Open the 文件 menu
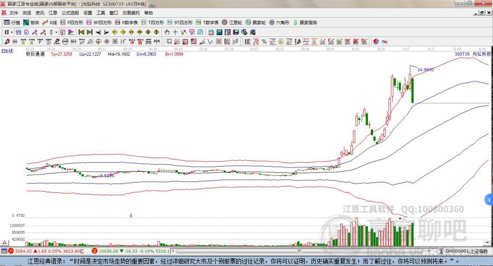This screenshot has height=266, width=493. [x=13, y=13]
